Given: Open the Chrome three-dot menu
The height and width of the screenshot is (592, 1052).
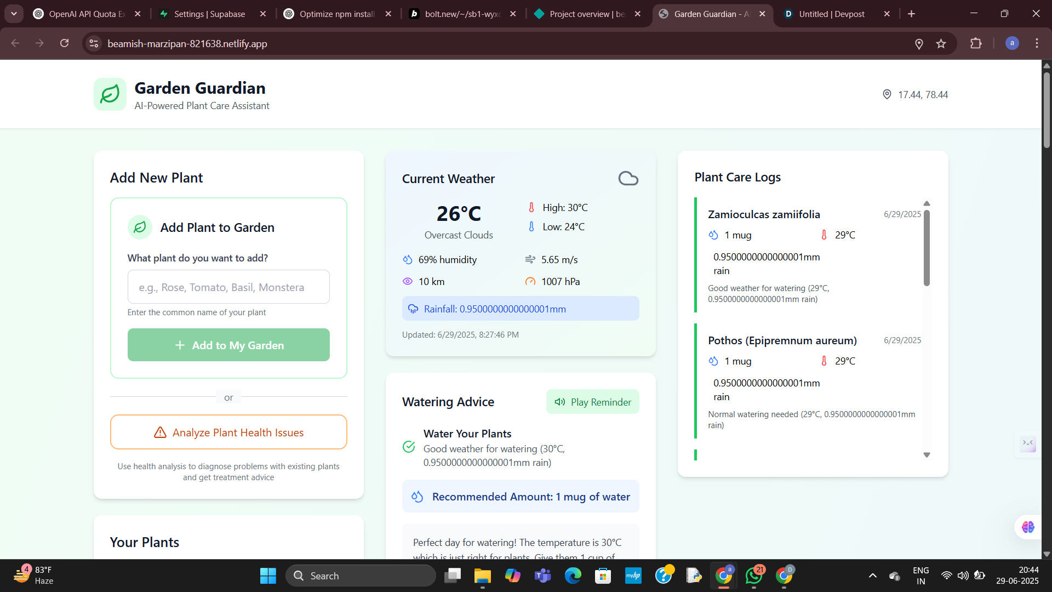Looking at the screenshot, I should click(1037, 43).
